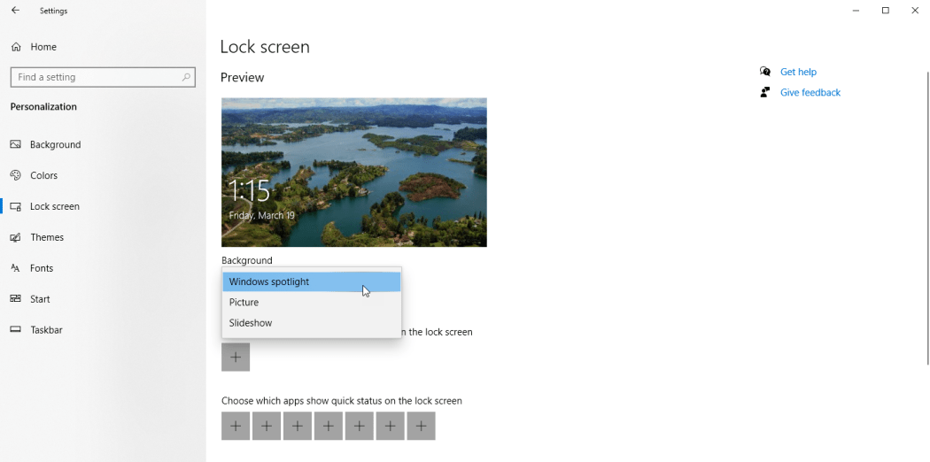Click the first quick status plus button
Viewport: 930px width, 462px height.
pos(236,426)
